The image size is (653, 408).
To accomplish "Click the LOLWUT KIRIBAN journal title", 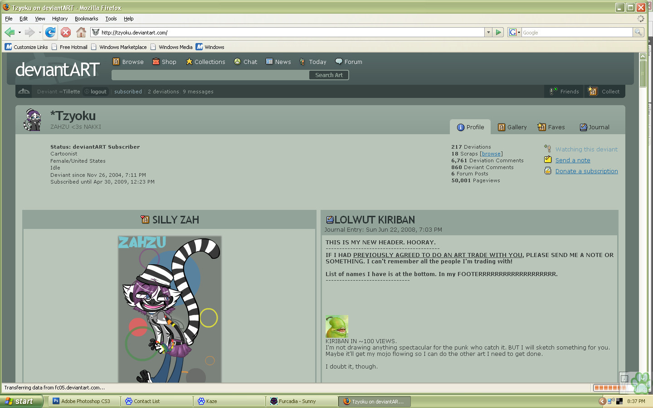I will click(375, 220).
